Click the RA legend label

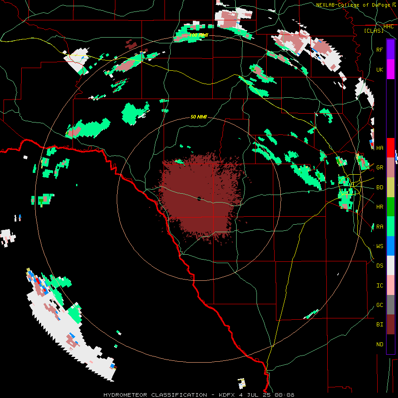[380, 226]
